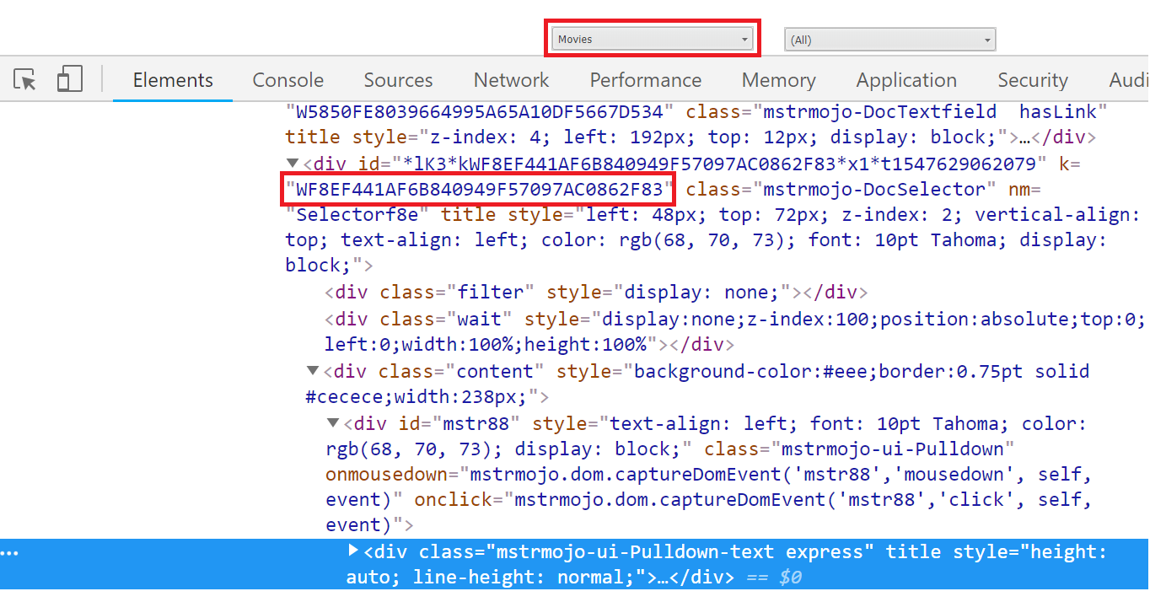This screenshot has width=1150, height=602.
Task: Toggle the device toolbar
Action: [x=69, y=78]
